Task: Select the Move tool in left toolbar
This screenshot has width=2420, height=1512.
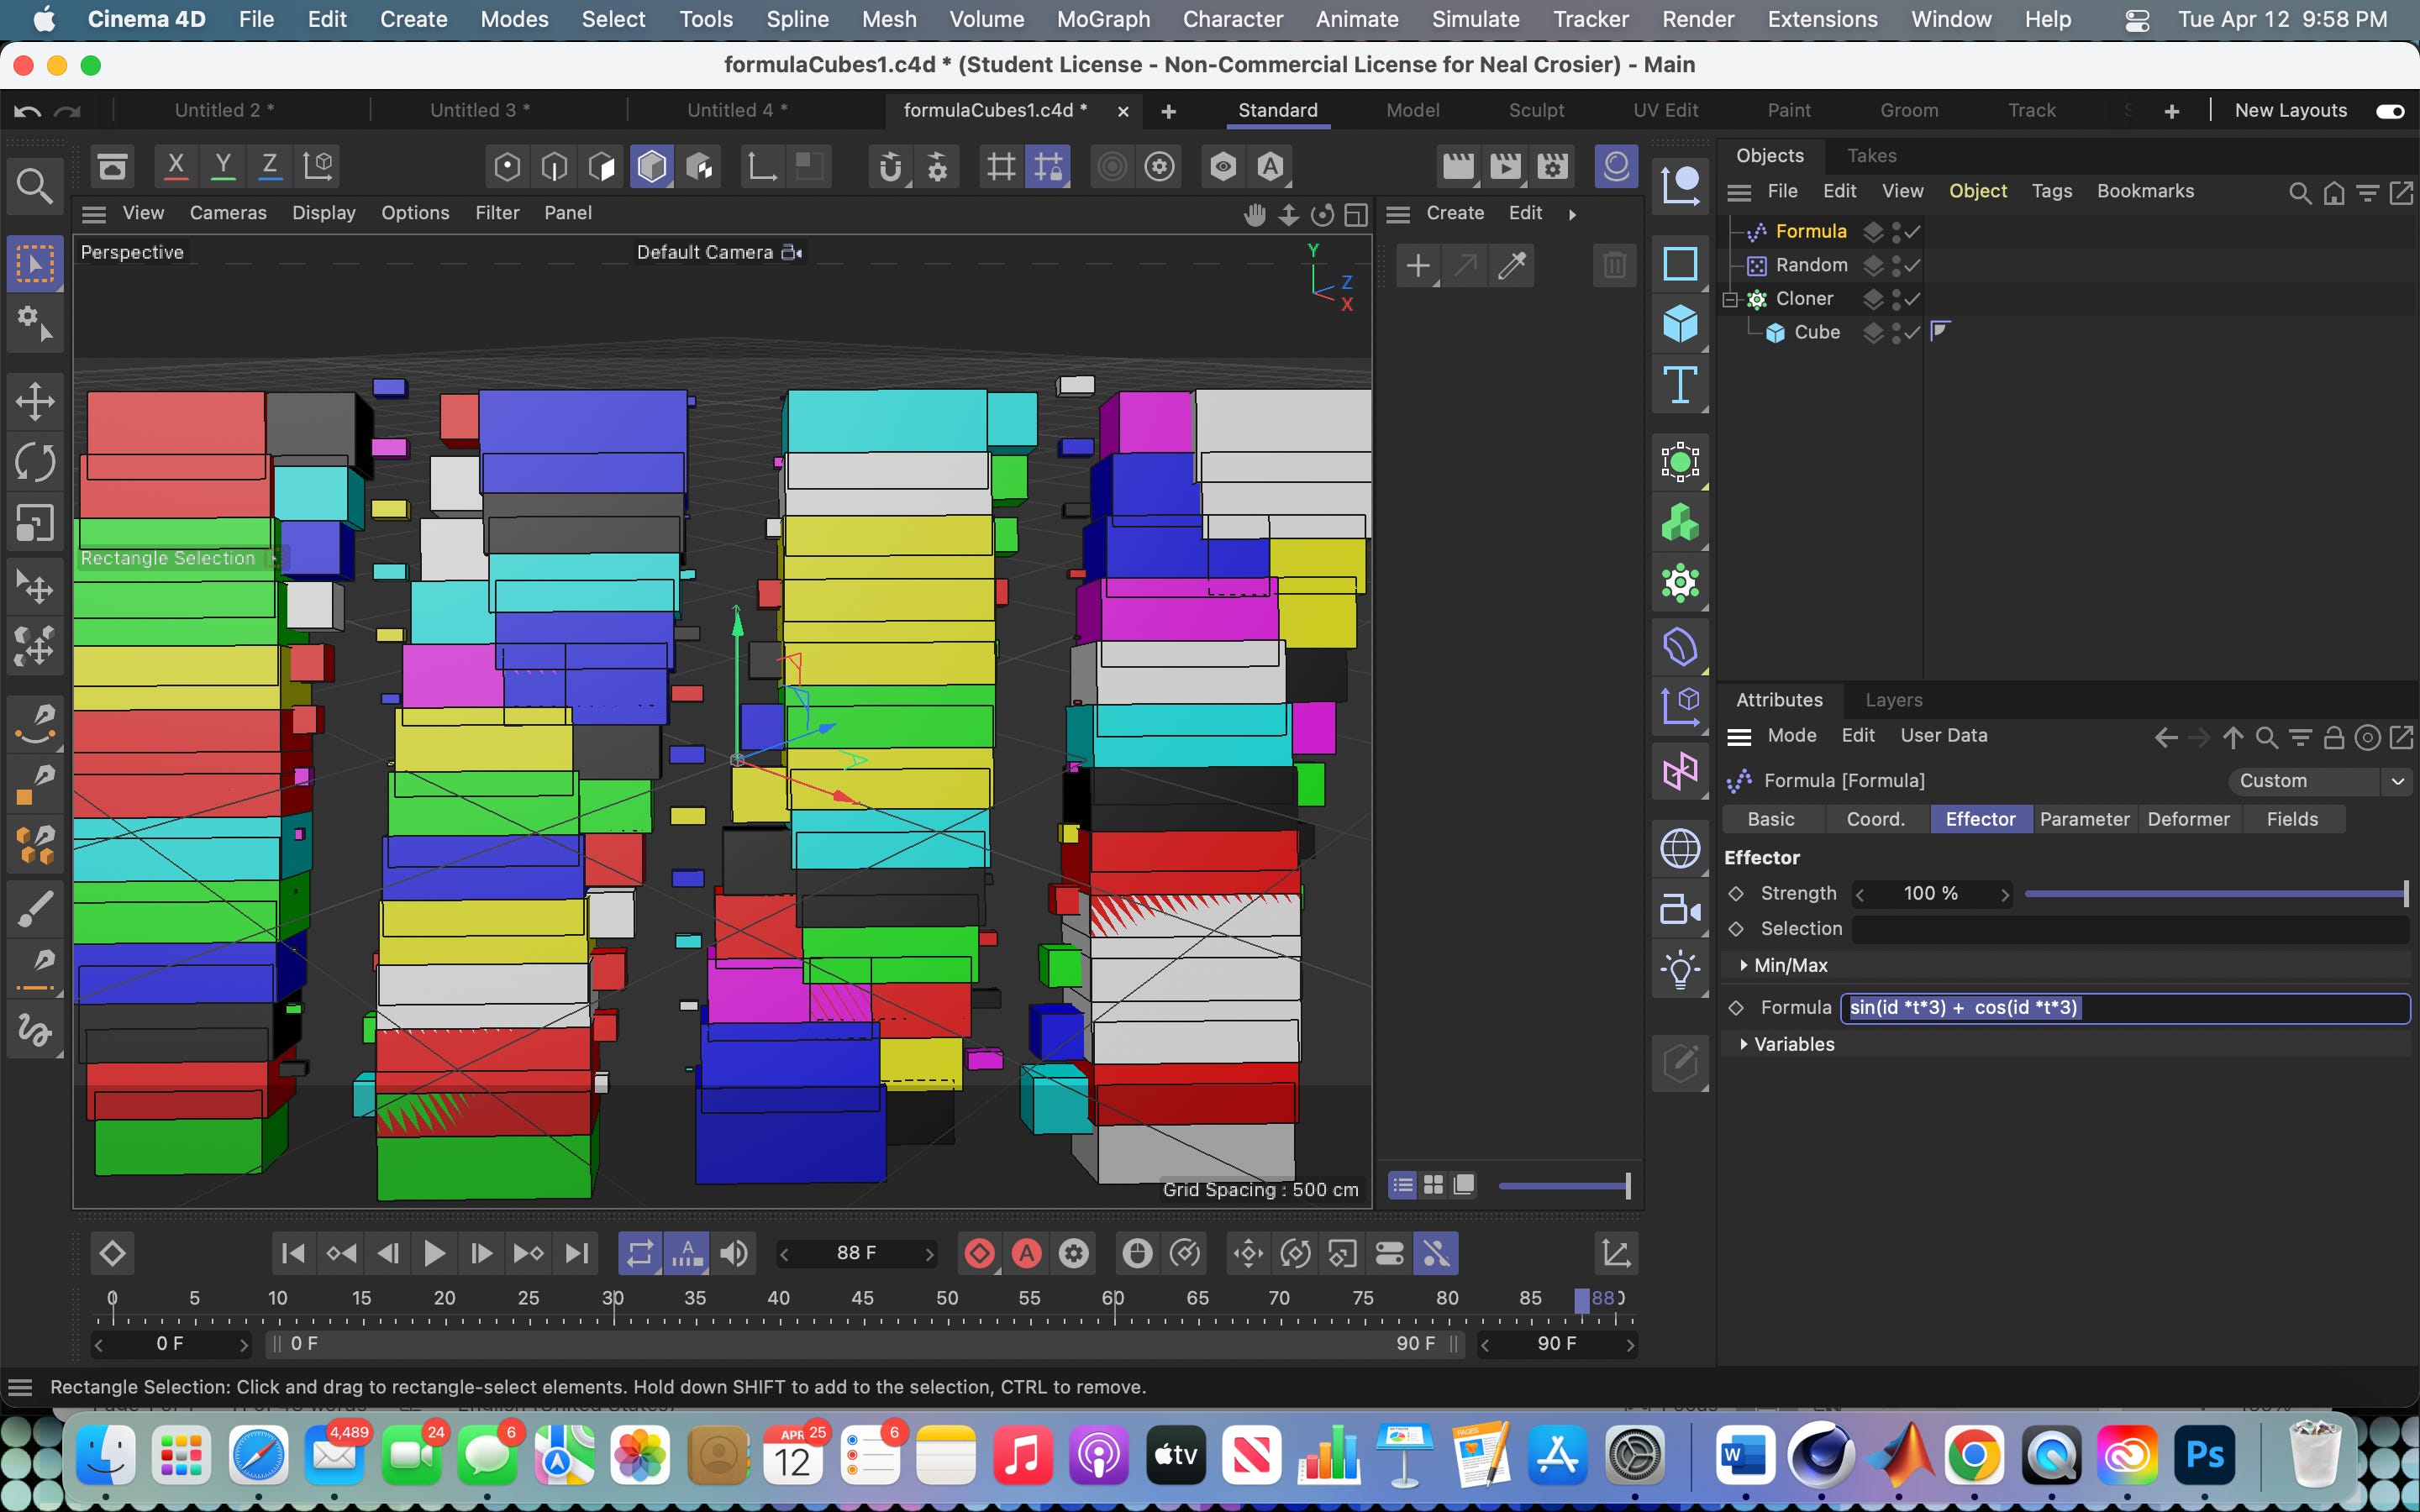Action: click(35, 402)
